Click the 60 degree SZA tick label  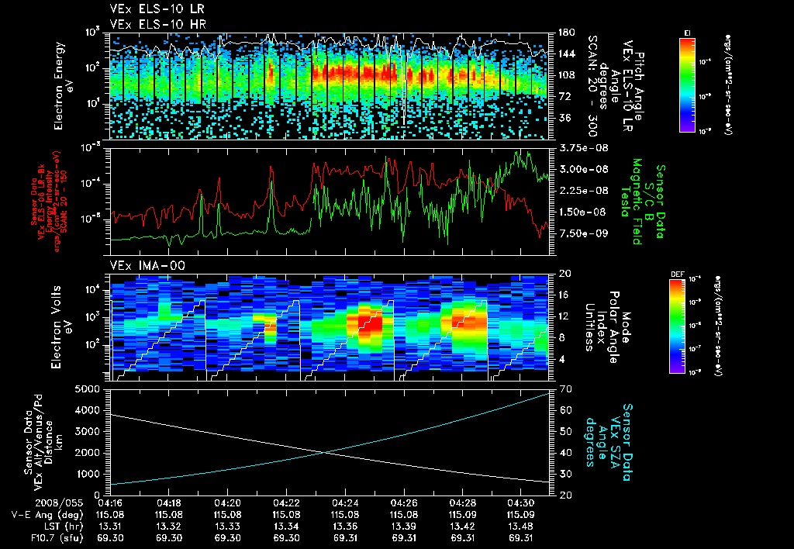[x=564, y=410]
